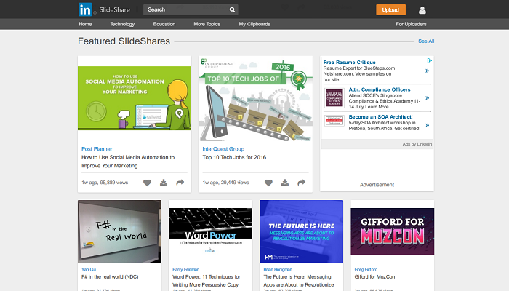Viewport: 509px width, 291px height.
Task: Click the SOA Architect ad logo image
Action: (x=334, y=121)
